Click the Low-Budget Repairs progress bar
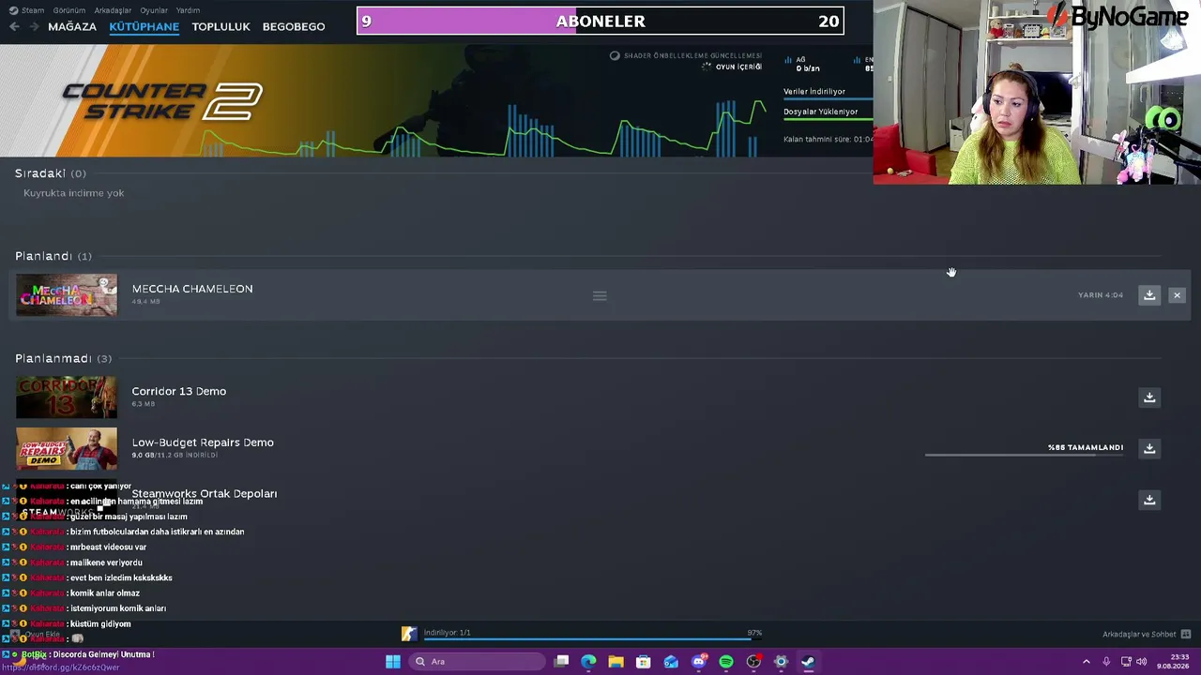Screen dimensions: 1201x675 (1024, 455)
